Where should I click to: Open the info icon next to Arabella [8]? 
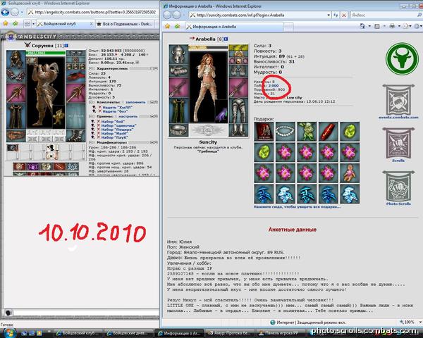click(226, 39)
